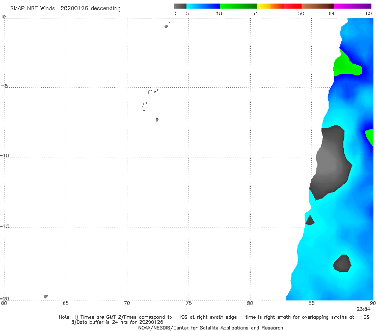This screenshot has height=331, width=377.
Task: Click the 'NOAA/NESDIS/Center for Satellite Applications and Research' credit
Action: (x=210, y=327)
